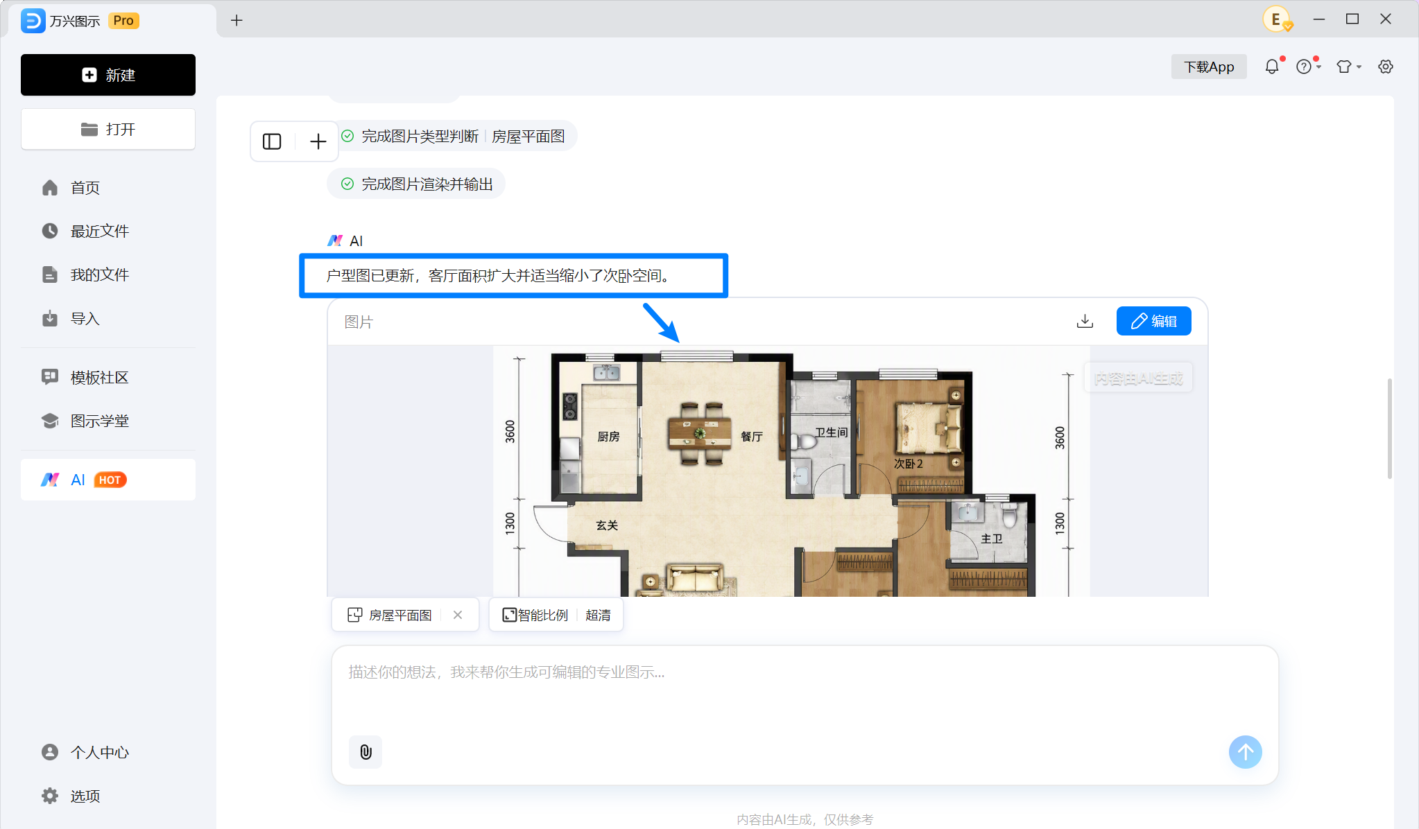Click the vertical scrollbar on right
This screenshot has width=1419, height=829.
[1389, 428]
